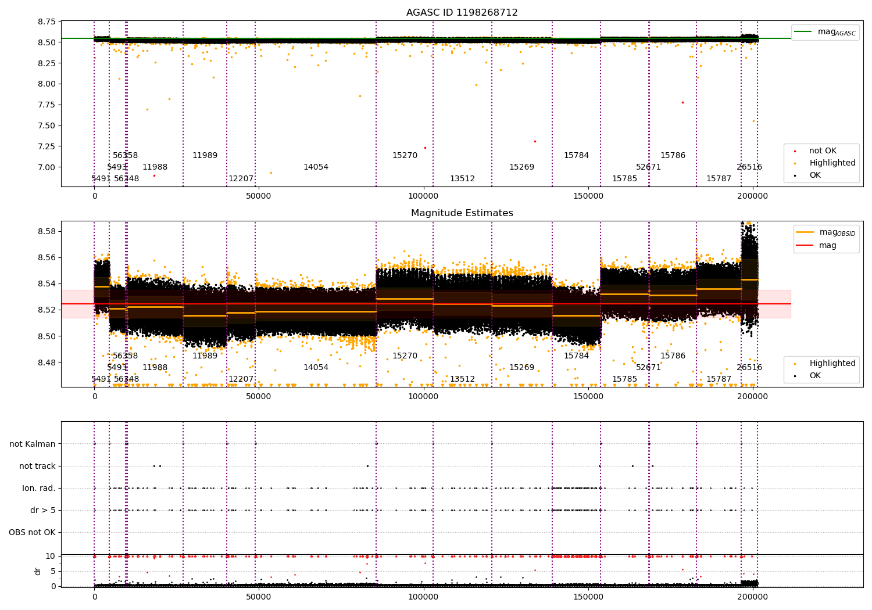Screen dimensions: 872x610
Task: Click obsid label 15270 in Magnitude Estimates plot
Action: [405, 356]
